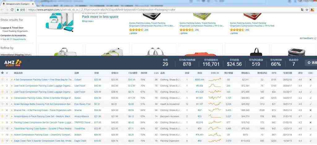317x145 pixels.
Task: Sort by RPR column header
Action: [274, 73]
